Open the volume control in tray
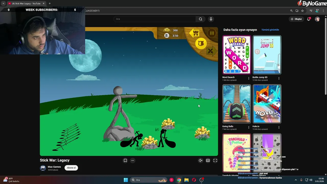327x184 pixels. tap(311, 180)
